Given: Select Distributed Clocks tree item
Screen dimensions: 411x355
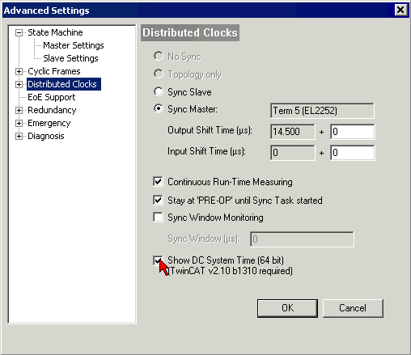Looking at the screenshot, I should click(64, 84).
